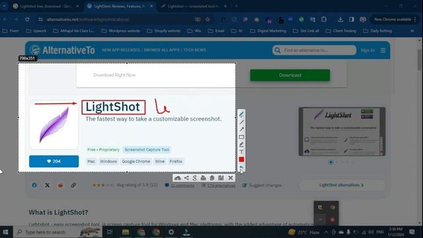Open the Shopify website bookmarks folder
The image size is (423, 238).
pyautogui.click(x=164, y=31)
